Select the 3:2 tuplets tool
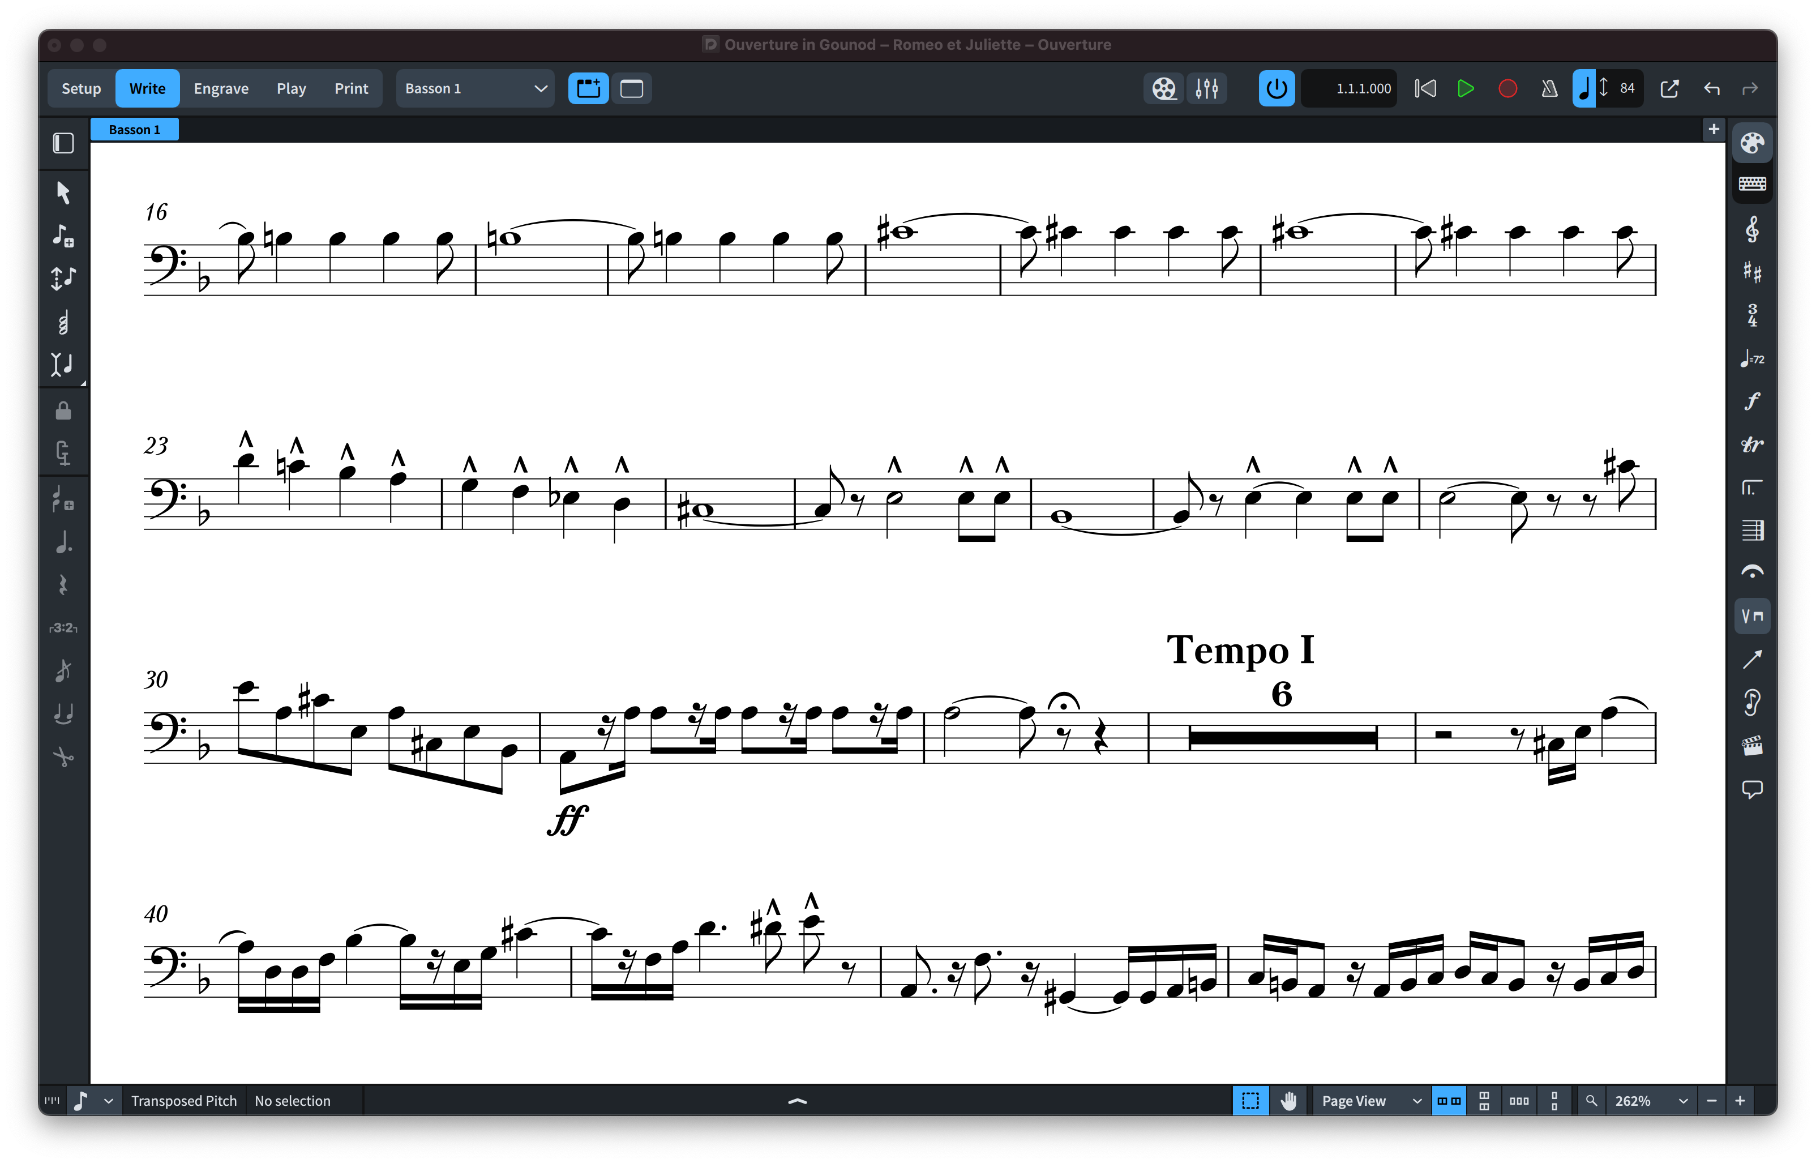 63,627
